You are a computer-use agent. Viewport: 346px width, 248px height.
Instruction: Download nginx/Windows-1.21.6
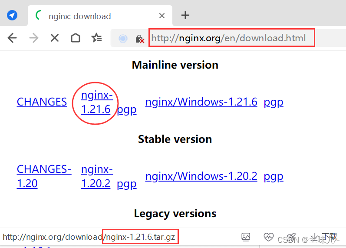(x=201, y=102)
